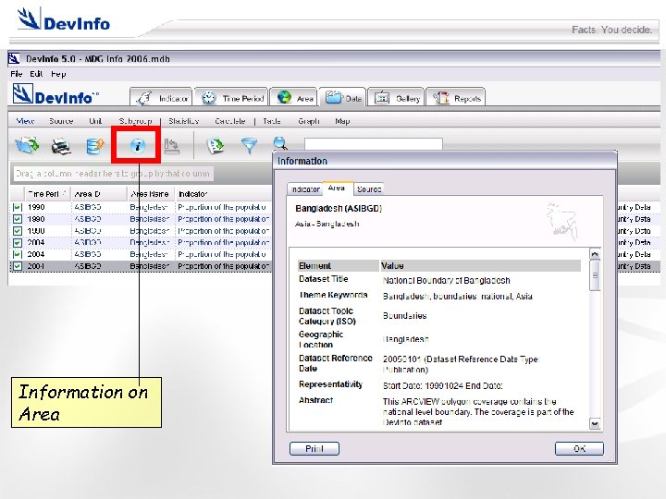
Task: Click the 'Abstract' element label
Action: tap(315, 400)
